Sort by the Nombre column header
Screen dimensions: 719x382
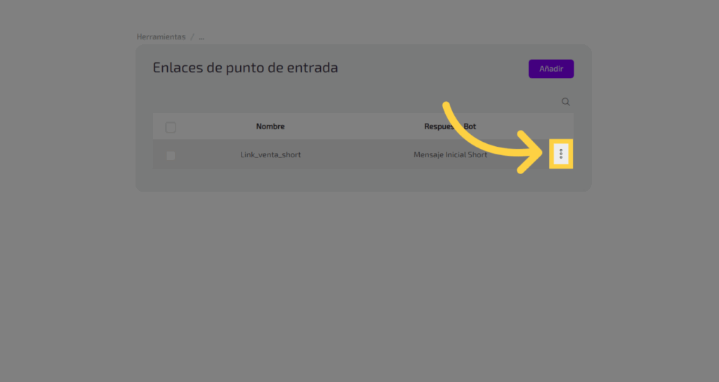pos(270,126)
